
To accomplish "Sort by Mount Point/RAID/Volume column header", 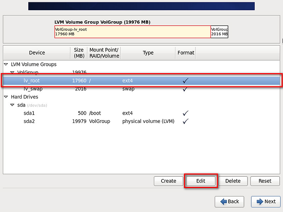I will pyautogui.click(x=104, y=53).
